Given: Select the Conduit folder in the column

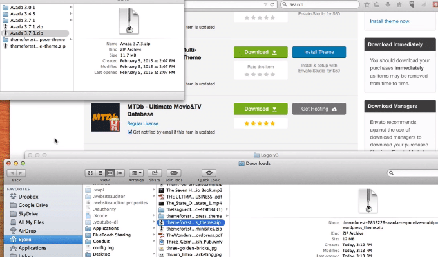Looking at the screenshot, I should pos(101,242).
